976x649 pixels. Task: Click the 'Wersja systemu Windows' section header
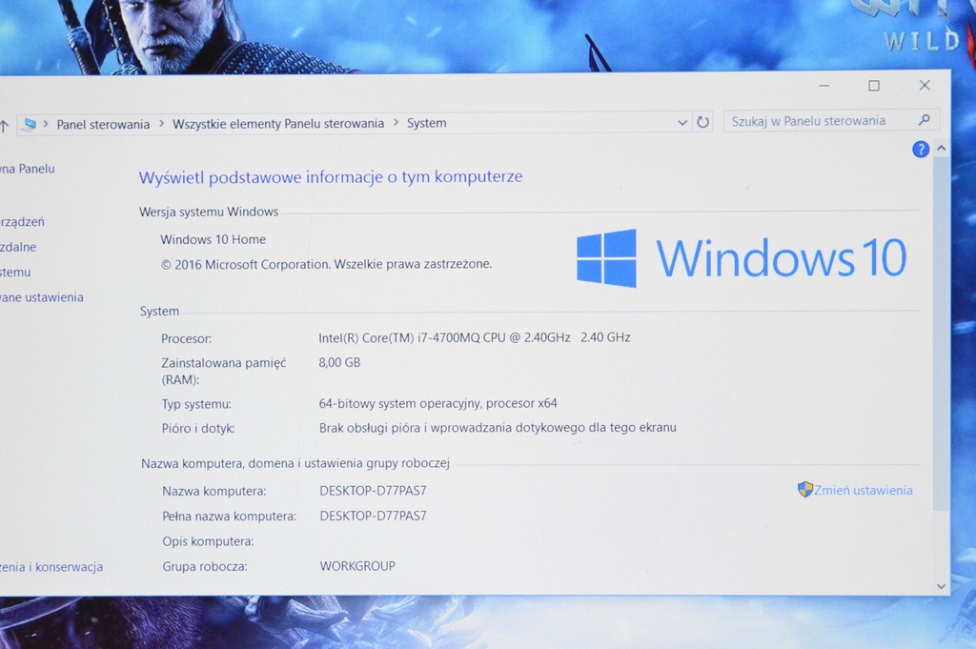click(x=209, y=213)
